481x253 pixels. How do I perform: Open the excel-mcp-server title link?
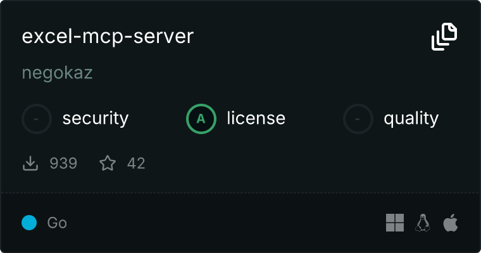coord(108,37)
